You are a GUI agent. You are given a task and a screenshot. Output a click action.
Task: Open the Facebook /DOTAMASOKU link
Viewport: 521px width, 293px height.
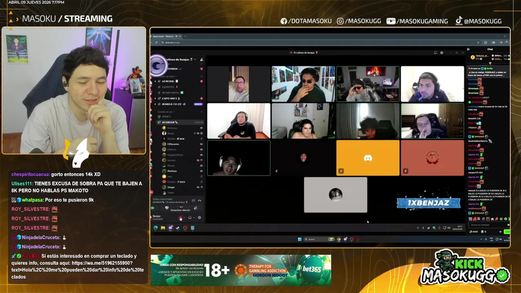(306, 21)
